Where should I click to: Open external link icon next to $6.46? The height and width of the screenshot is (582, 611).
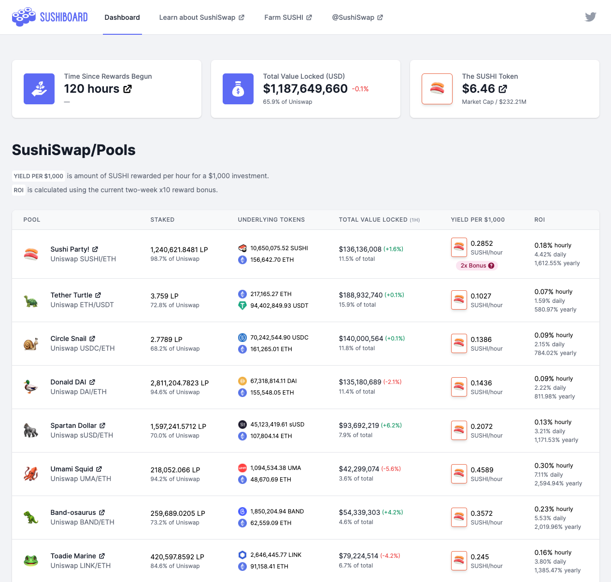pos(503,89)
